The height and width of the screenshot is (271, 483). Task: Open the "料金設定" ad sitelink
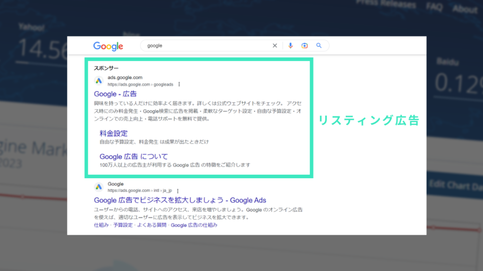[x=113, y=133]
